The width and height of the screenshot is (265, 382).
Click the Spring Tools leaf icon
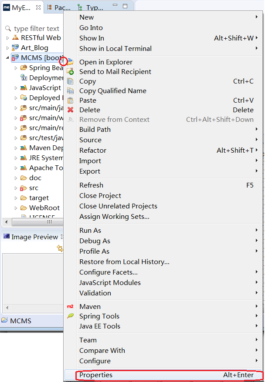click(70, 316)
